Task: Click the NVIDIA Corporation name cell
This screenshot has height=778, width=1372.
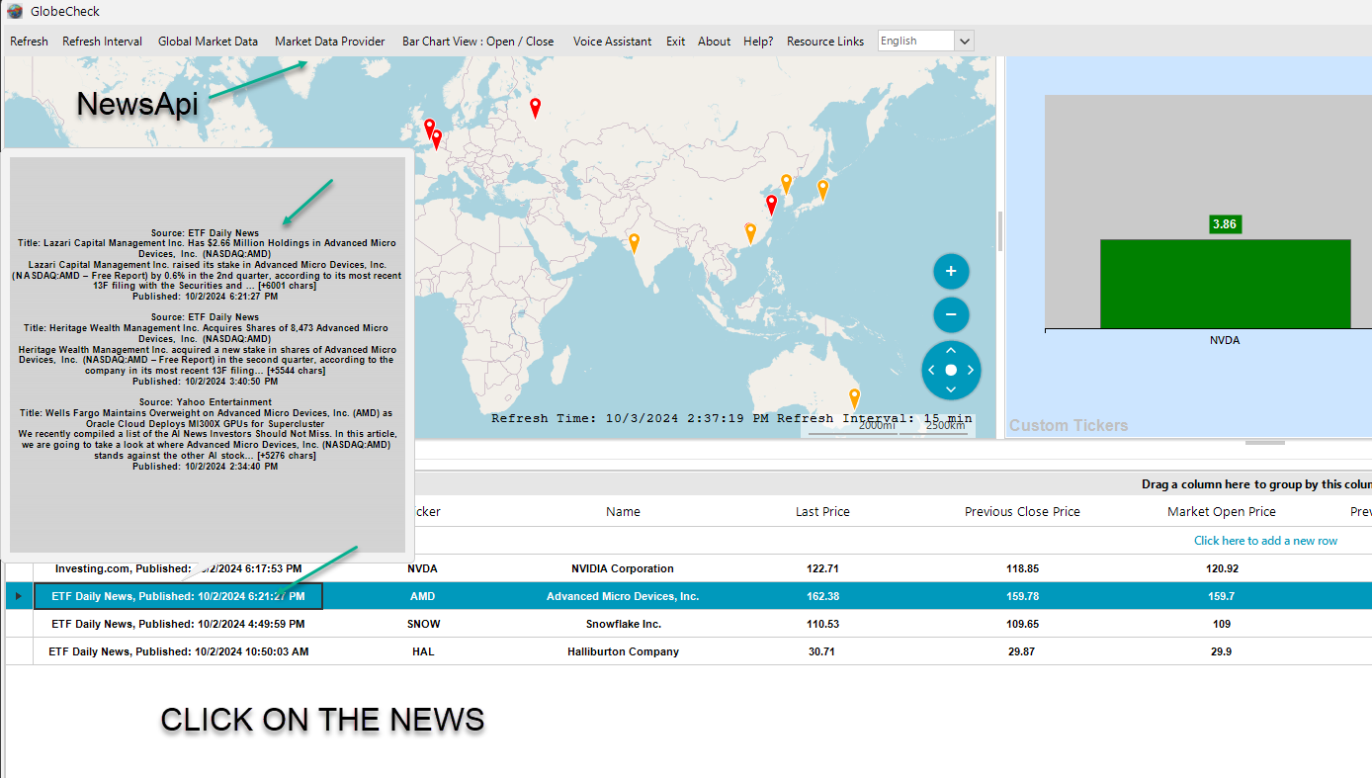Action: click(x=623, y=568)
